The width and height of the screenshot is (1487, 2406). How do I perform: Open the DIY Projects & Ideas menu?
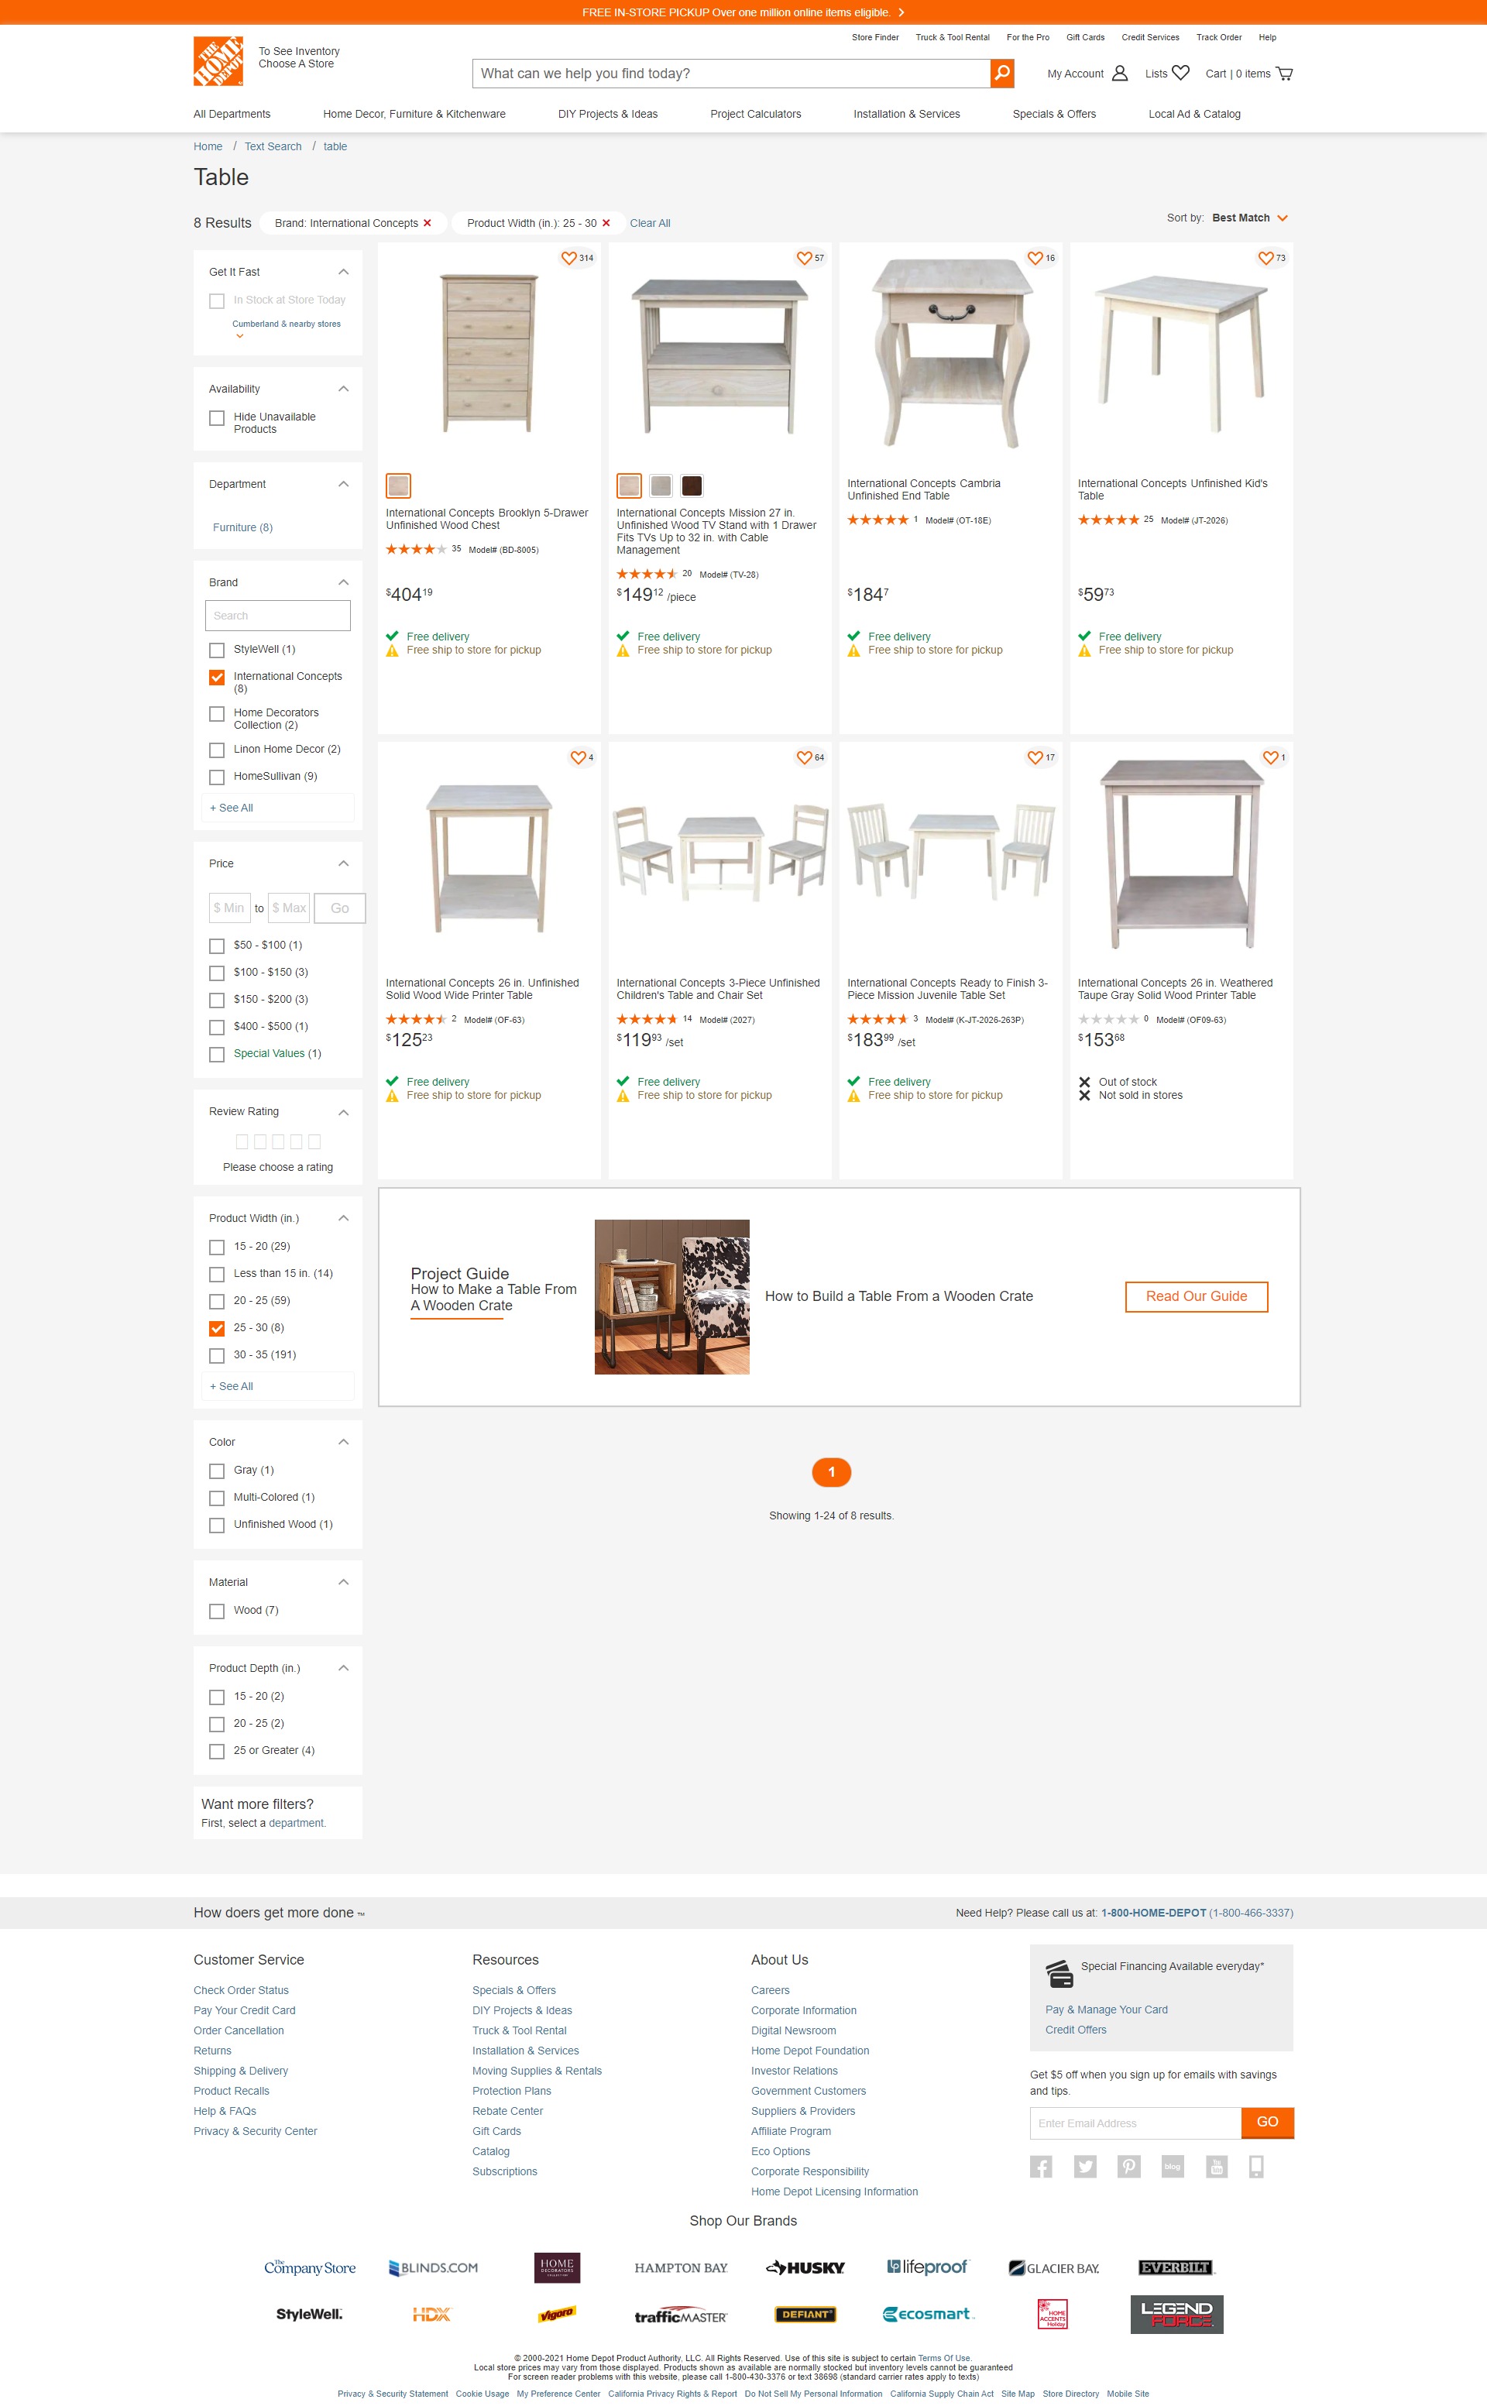tap(608, 114)
